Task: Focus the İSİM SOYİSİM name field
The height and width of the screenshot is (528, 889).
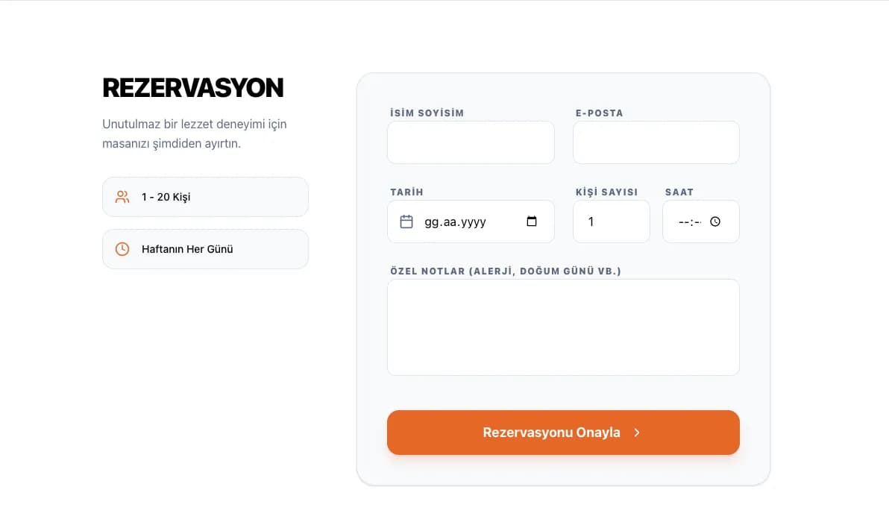Action: pyautogui.click(x=470, y=142)
